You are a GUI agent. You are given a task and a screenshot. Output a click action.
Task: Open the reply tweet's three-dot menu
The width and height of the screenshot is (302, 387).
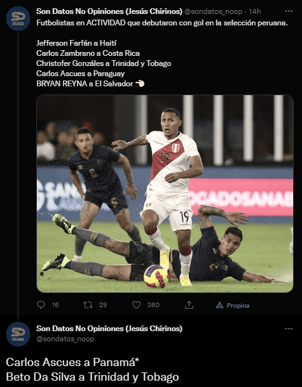point(289,329)
